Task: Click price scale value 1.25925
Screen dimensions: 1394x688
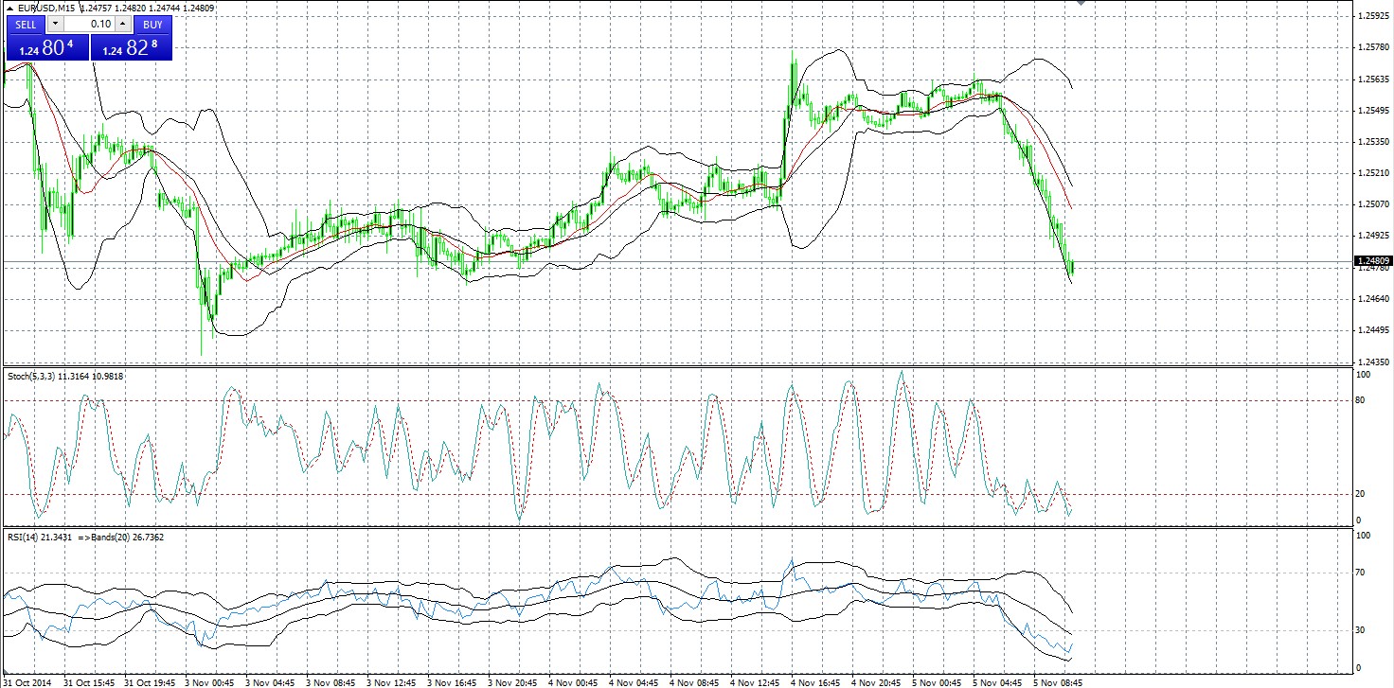Action: 1373,16
